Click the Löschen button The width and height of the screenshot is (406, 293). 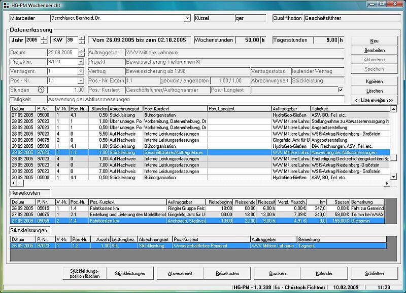click(x=375, y=91)
